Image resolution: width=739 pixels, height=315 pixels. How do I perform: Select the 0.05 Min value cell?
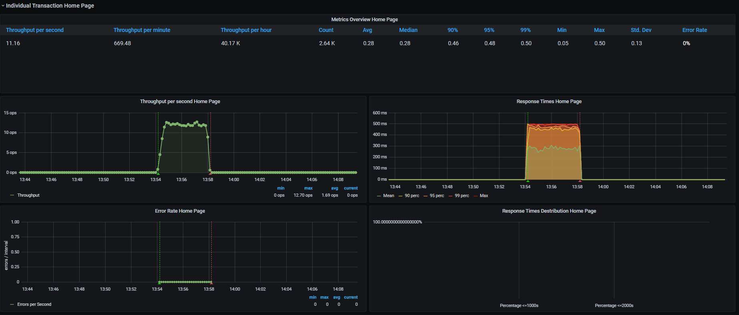coord(563,43)
